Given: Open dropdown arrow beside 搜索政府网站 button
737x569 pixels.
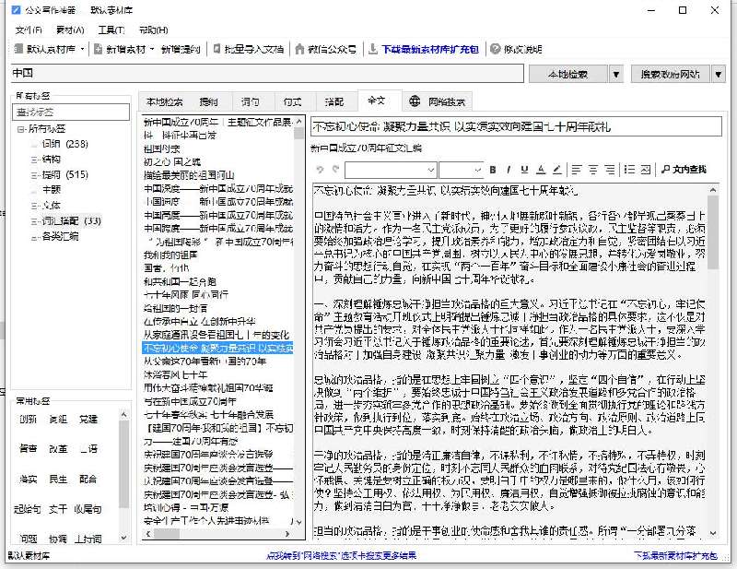Looking at the screenshot, I should tap(719, 74).
